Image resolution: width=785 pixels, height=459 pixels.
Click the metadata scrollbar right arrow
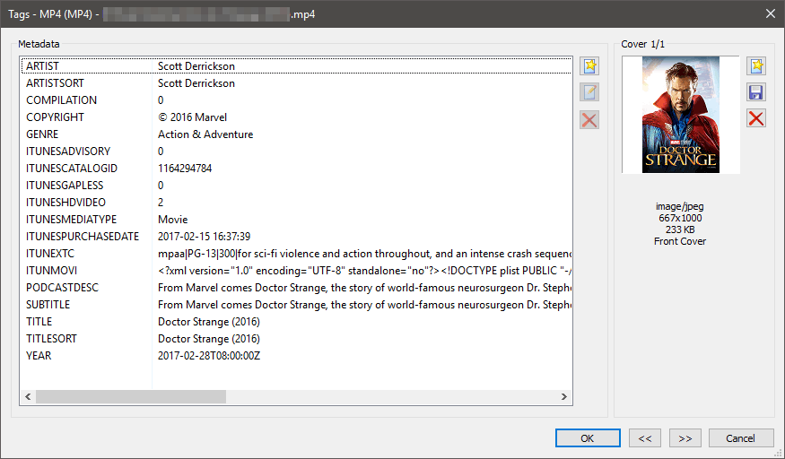(564, 396)
